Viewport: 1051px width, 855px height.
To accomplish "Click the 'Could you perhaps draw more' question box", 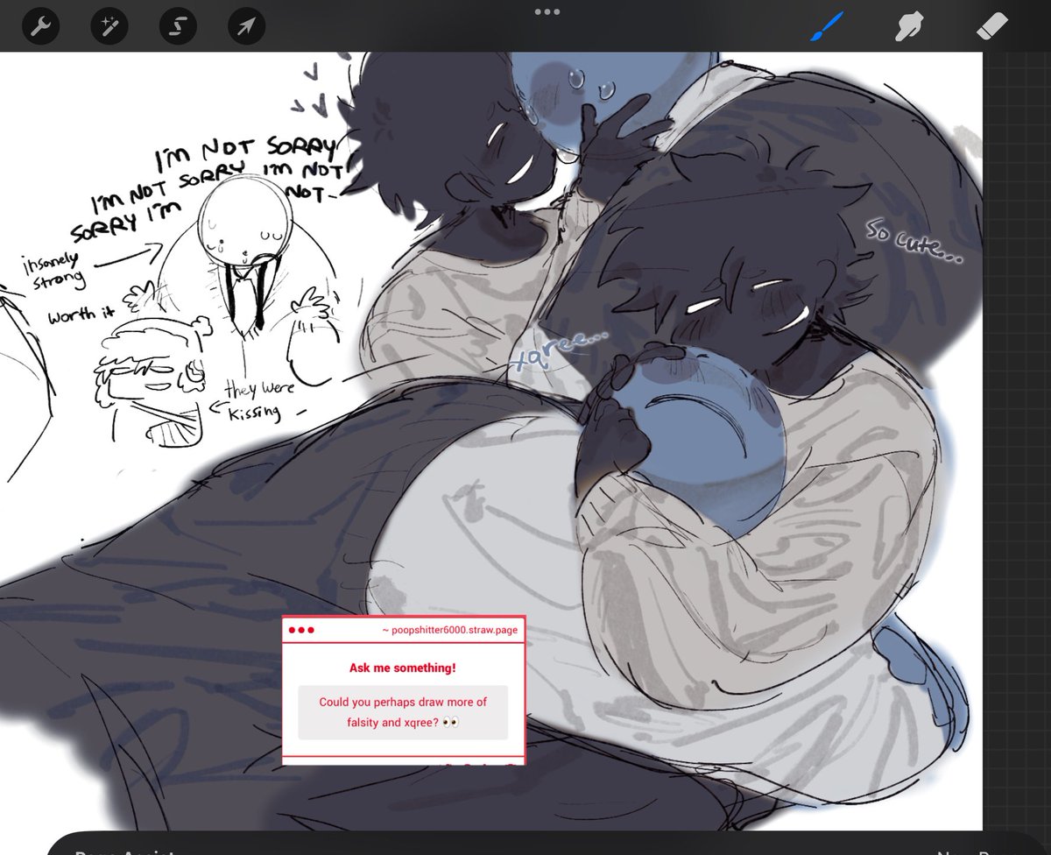I will pyautogui.click(x=403, y=712).
